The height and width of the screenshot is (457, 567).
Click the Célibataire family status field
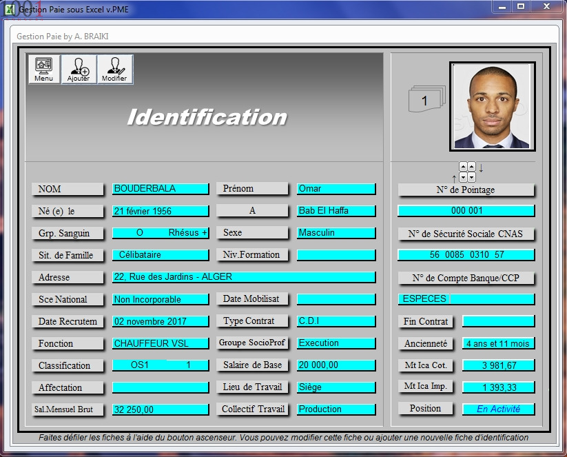pos(161,255)
